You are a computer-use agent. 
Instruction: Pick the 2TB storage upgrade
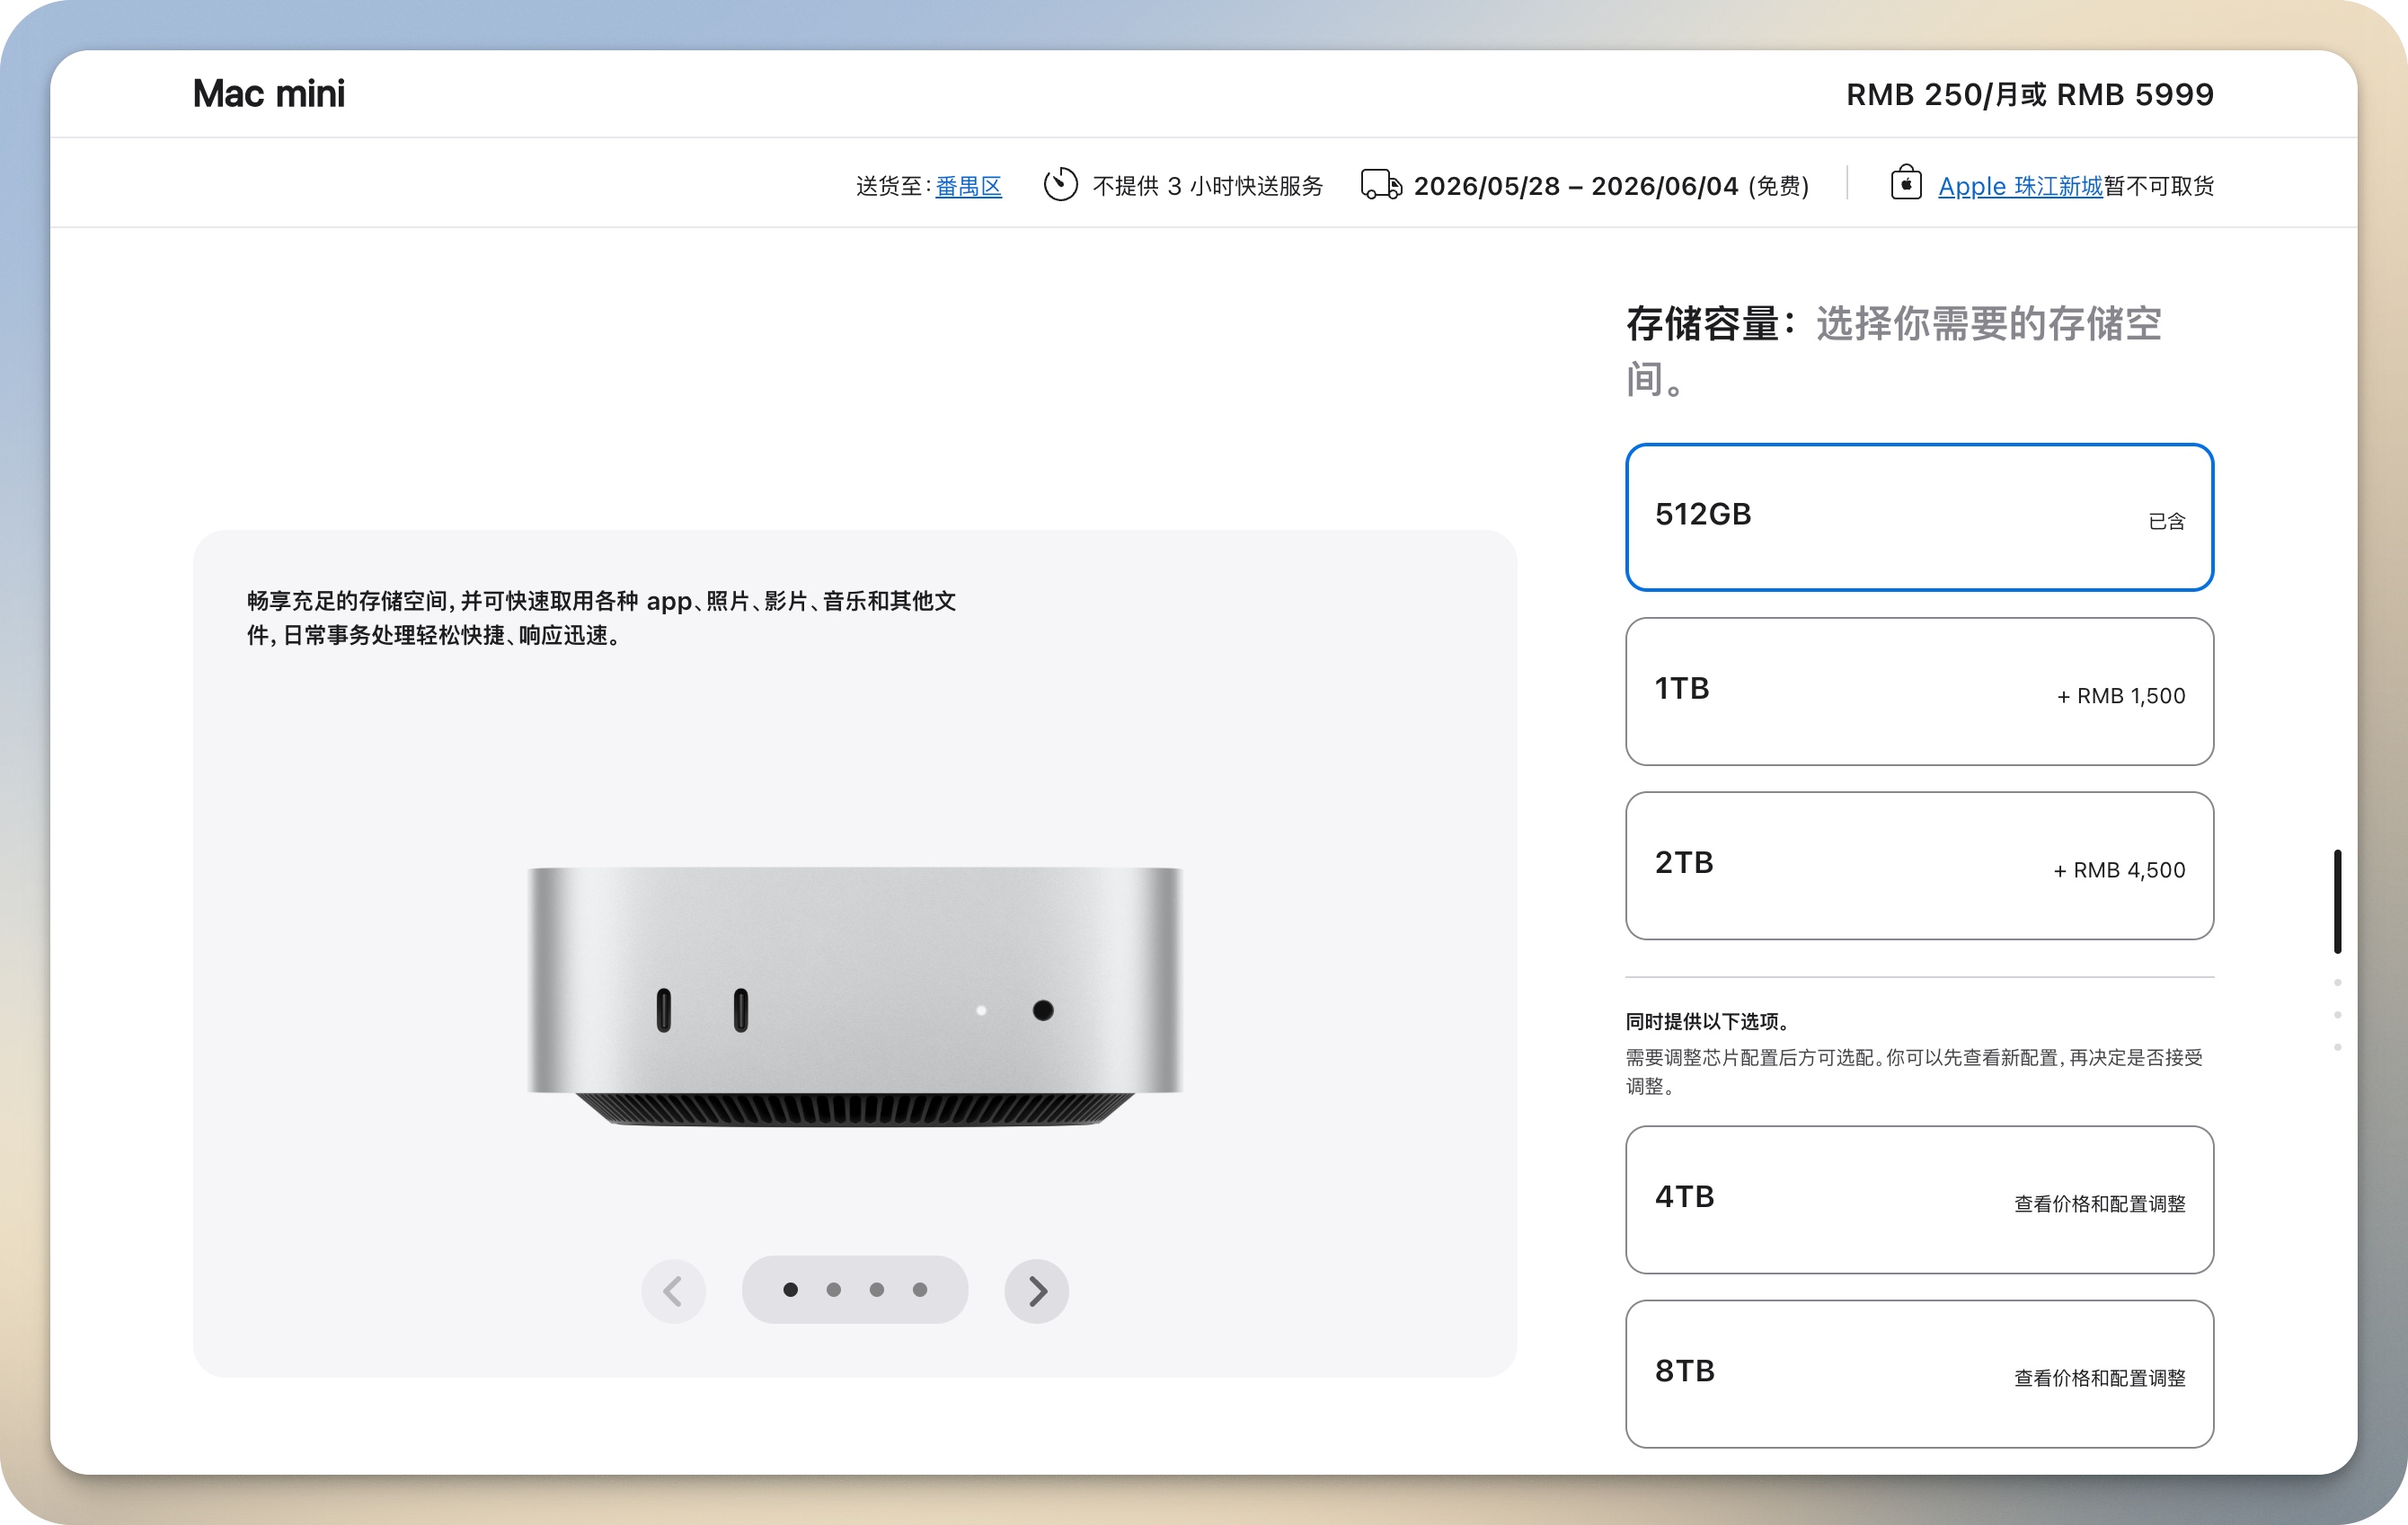point(1919,866)
